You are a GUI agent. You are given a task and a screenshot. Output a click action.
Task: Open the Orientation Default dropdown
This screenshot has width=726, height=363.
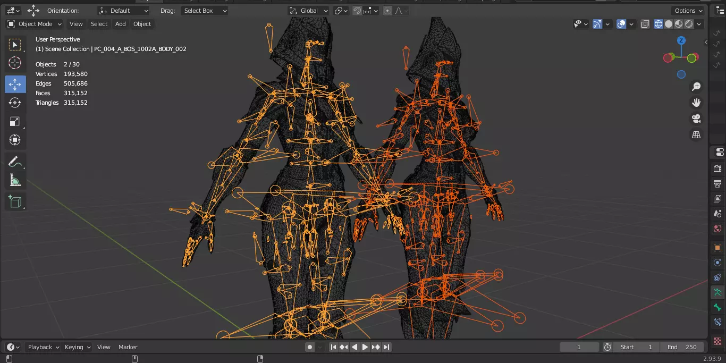coord(124,11)
